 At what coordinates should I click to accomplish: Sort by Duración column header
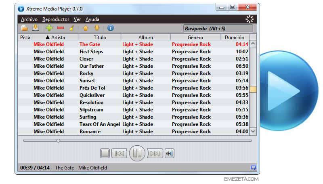[235, 37]
